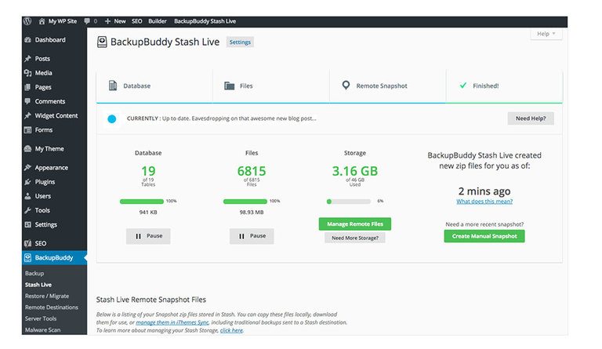This screenshot has width=602, height=349.
Task: Click the Finished! step label
Action: pos(486,86)
